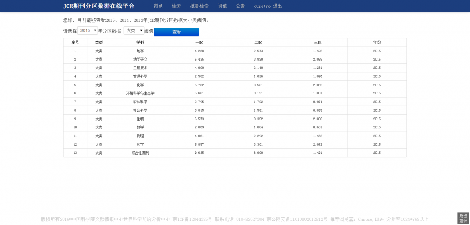Select the 数学 subject cell
470x225 pixels.
point(140,127)
